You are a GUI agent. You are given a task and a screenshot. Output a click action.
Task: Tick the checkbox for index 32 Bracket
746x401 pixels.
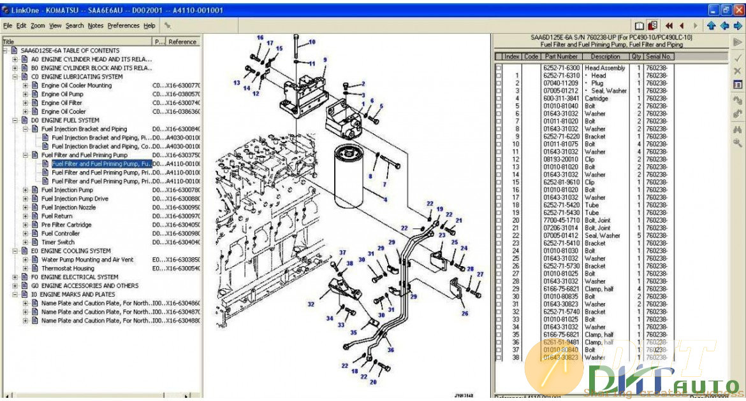click(x=499, y=312)
